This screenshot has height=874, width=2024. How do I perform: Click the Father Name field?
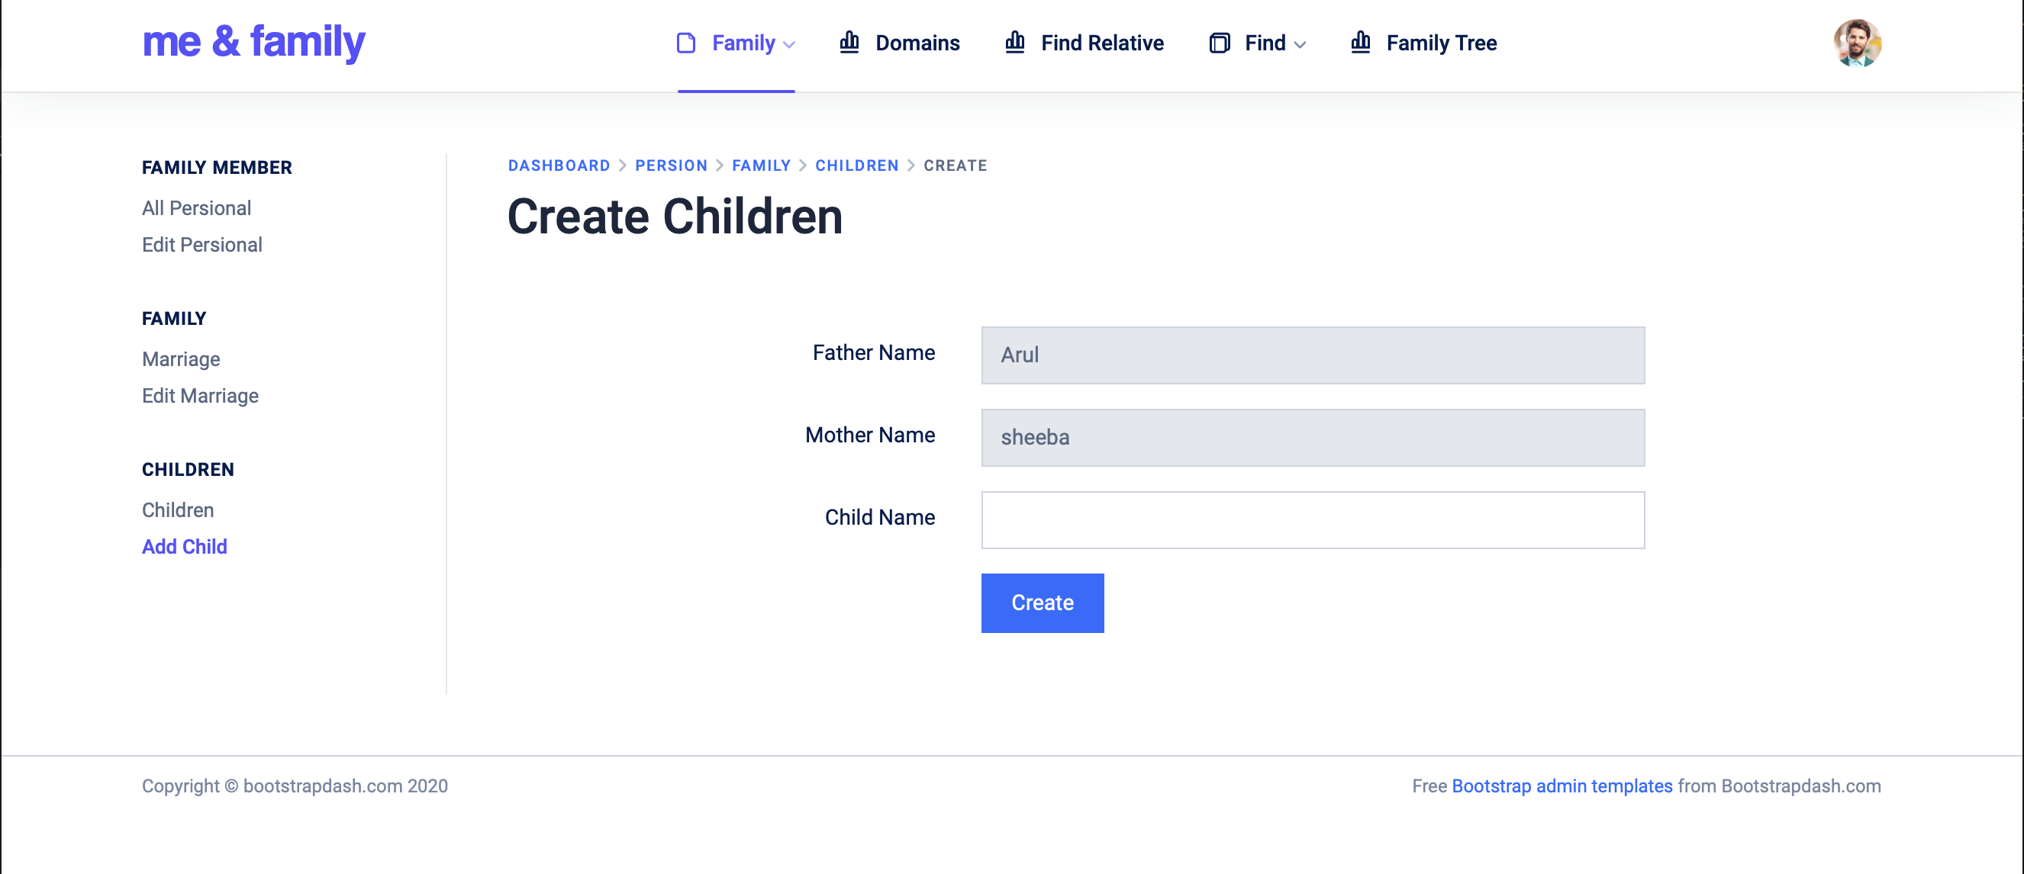[1312, 355]
